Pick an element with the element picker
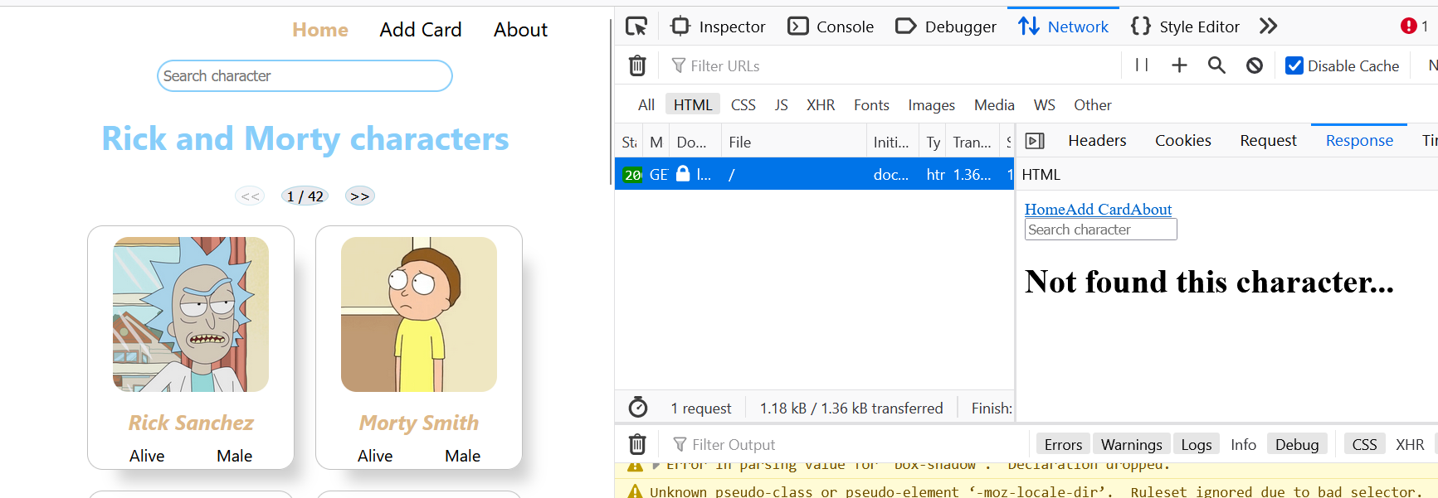 [636, 27]
